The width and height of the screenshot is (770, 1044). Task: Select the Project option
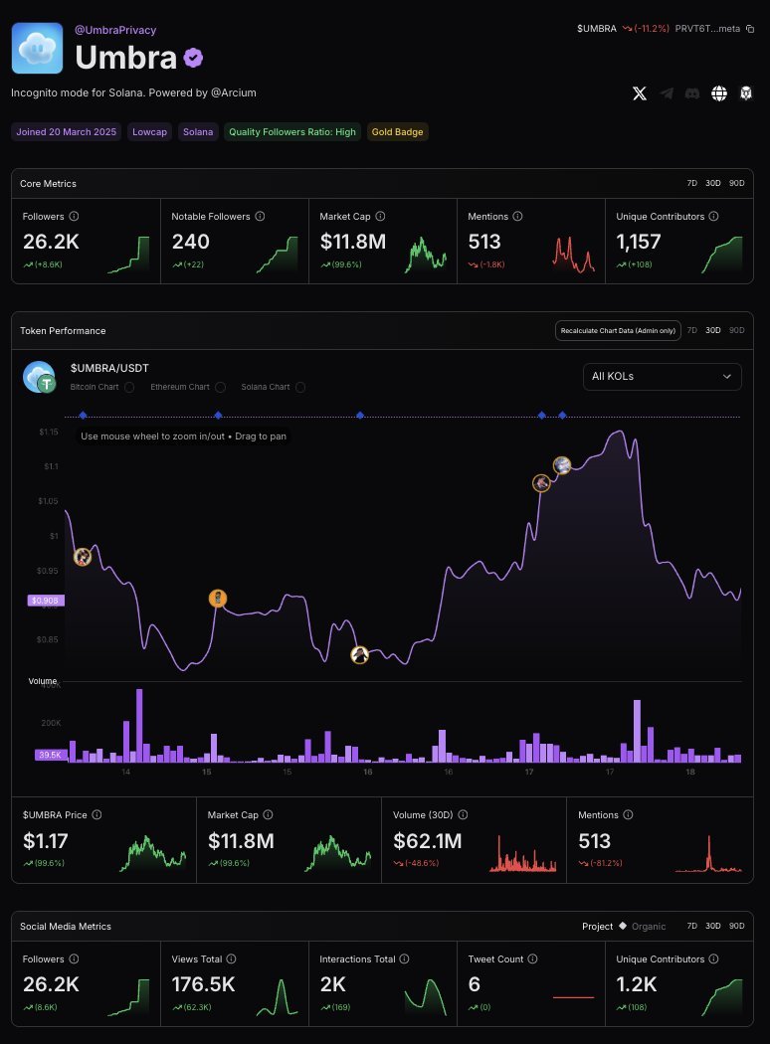click(x=598, y=926)
